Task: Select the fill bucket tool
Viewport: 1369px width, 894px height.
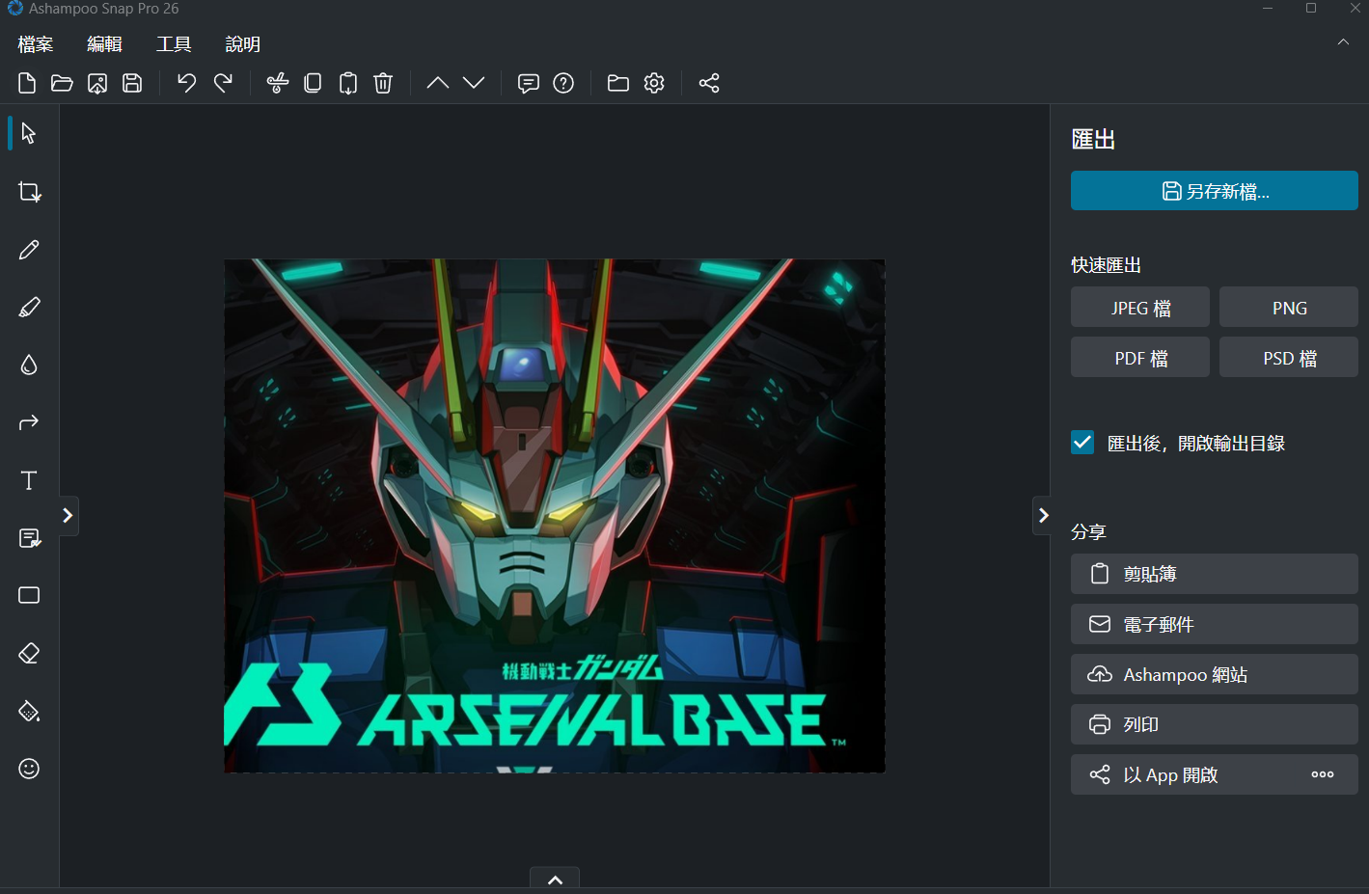Action: (x=29, y=711)
